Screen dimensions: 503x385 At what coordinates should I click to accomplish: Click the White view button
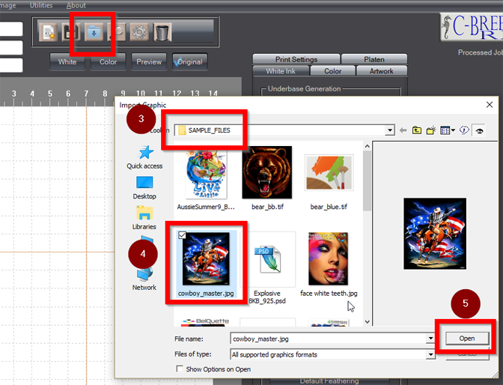click(x=67, y=61)
